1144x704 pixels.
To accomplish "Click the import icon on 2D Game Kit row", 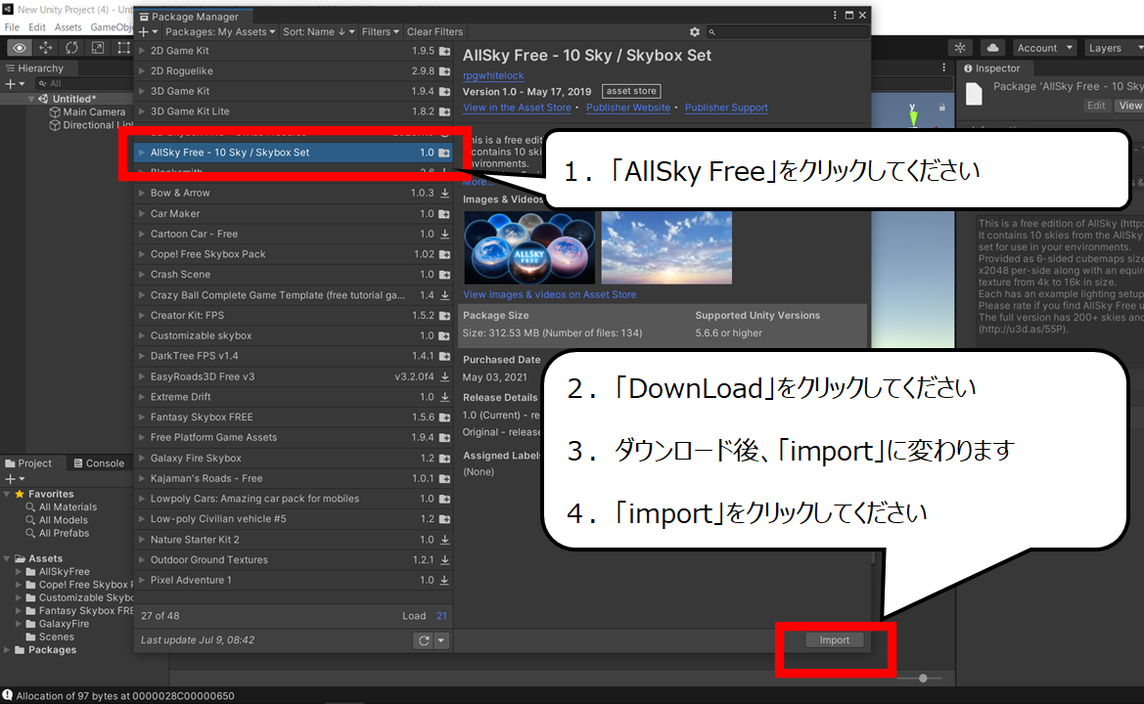I will (x=444, y=51).
